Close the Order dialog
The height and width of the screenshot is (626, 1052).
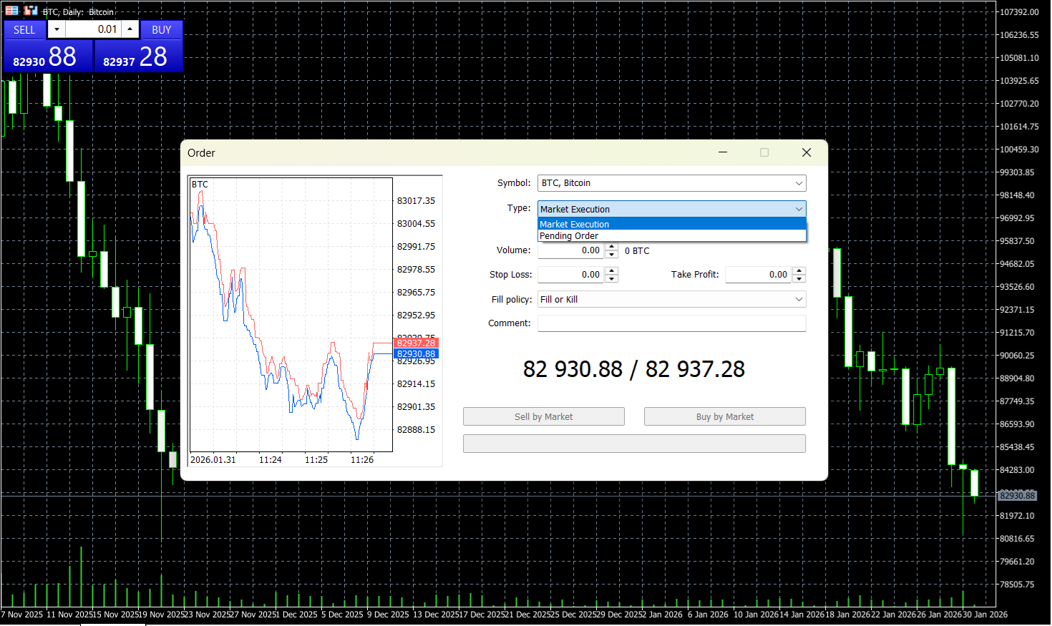pos(807,152)
